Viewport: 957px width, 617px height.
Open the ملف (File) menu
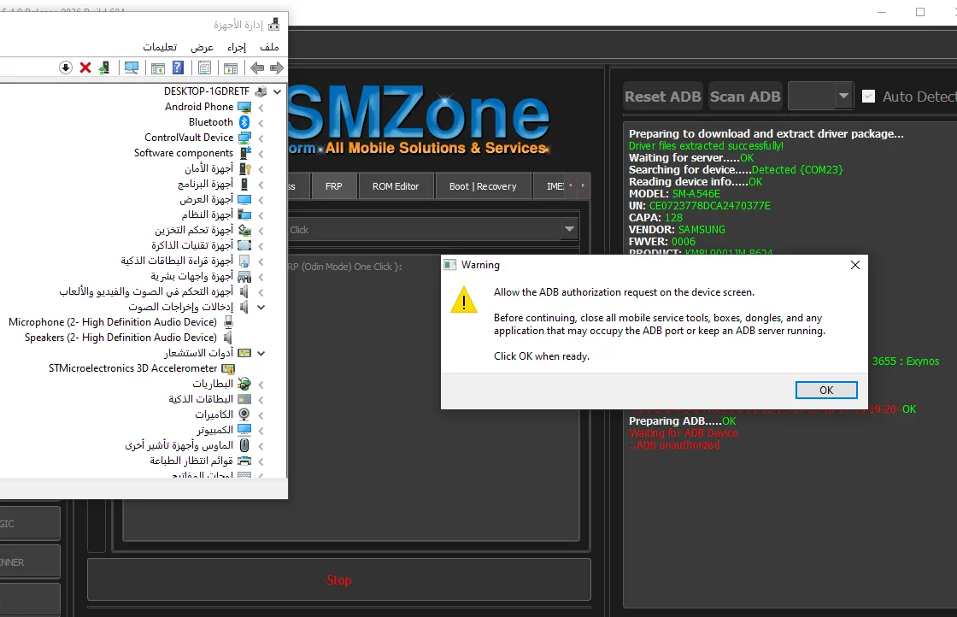click(269, 47)
